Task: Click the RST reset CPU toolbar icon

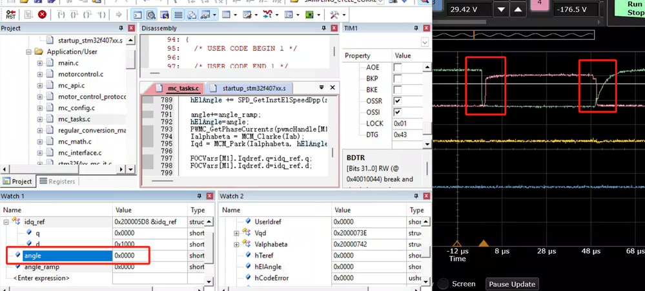Action: click(11, 14)
